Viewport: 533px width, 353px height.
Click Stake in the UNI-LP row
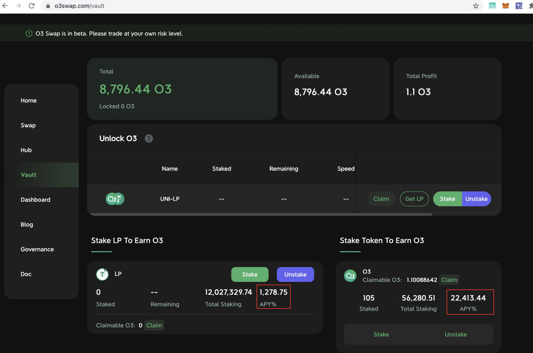pyautogui.click(x=448, y=199)
